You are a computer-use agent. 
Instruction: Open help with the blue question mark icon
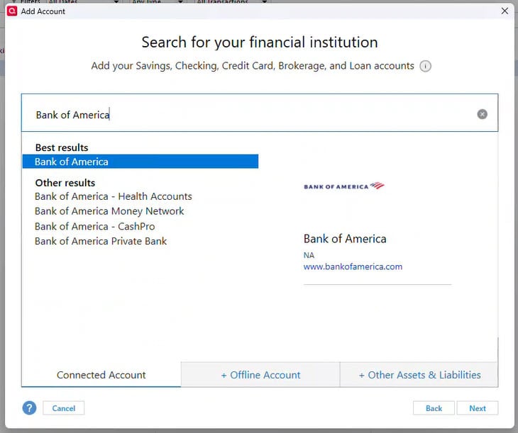[29, 408]
